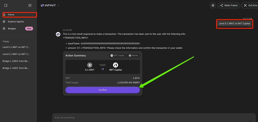
Task: Click the INFINIT assistant avatar in chat
Action: point(58,35)
